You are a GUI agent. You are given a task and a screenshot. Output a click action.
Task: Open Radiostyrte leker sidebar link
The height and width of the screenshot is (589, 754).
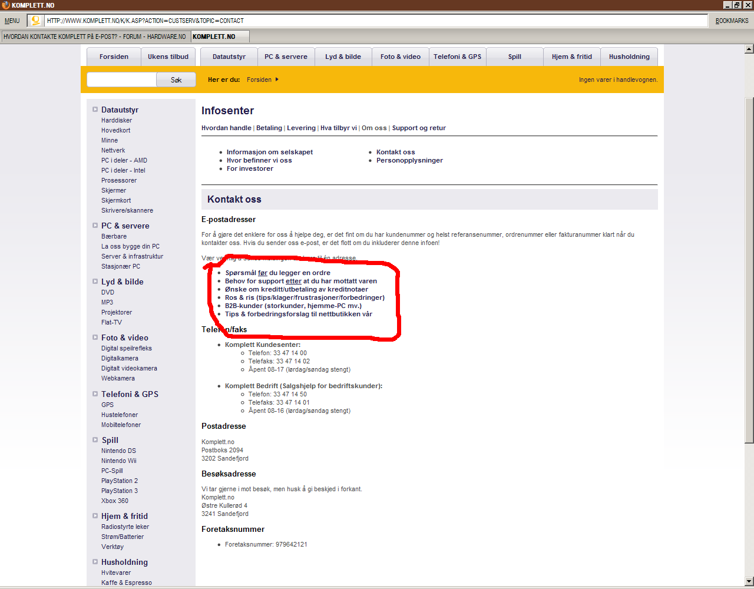coord(125,527)
